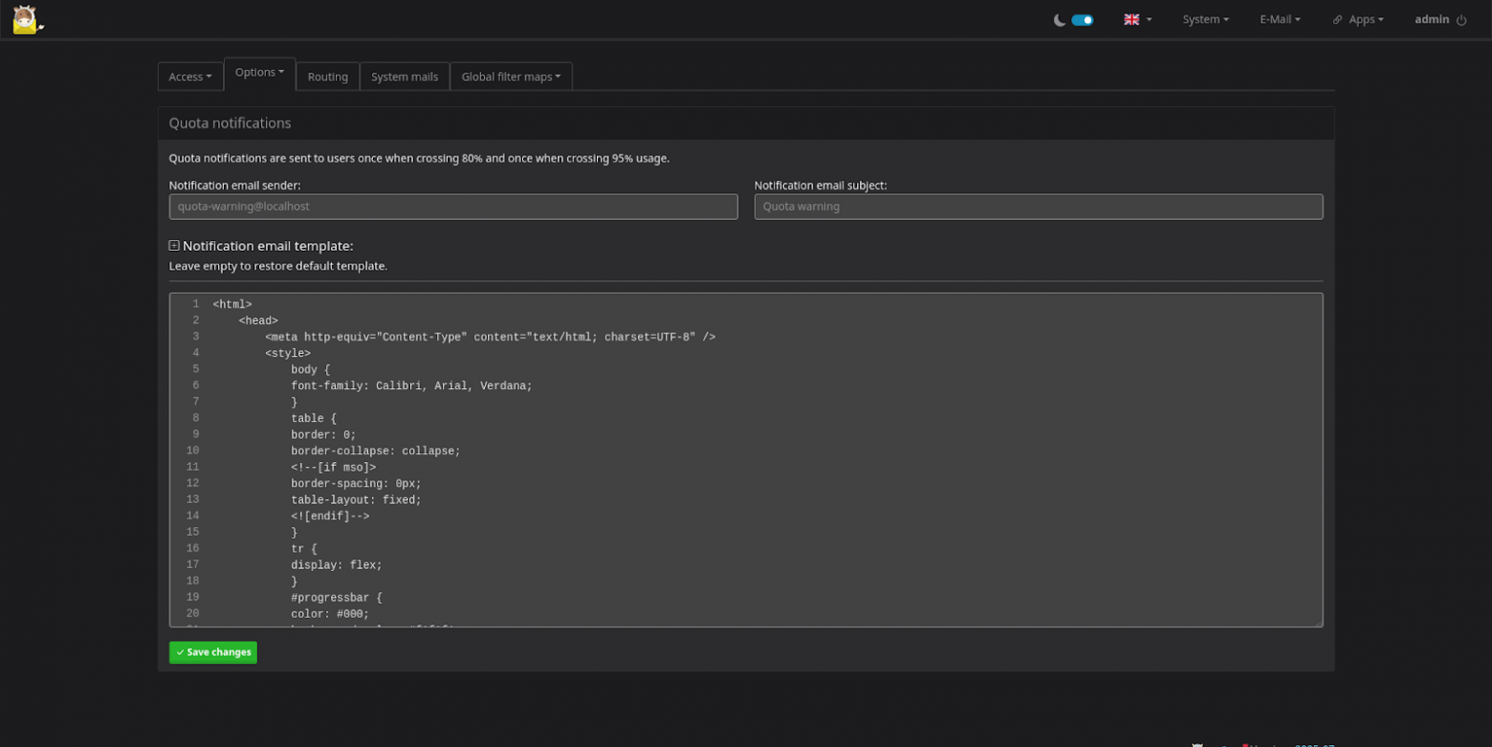Click the moon dark-mode icon
This screenshot has width=1492, height=747.
1059,20
